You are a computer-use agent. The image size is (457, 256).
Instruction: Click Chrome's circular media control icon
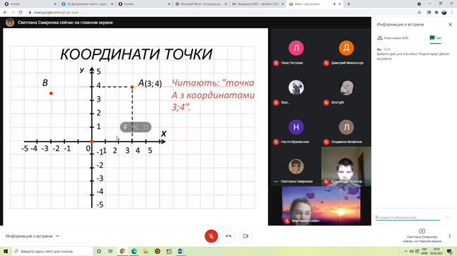point(419,4)
